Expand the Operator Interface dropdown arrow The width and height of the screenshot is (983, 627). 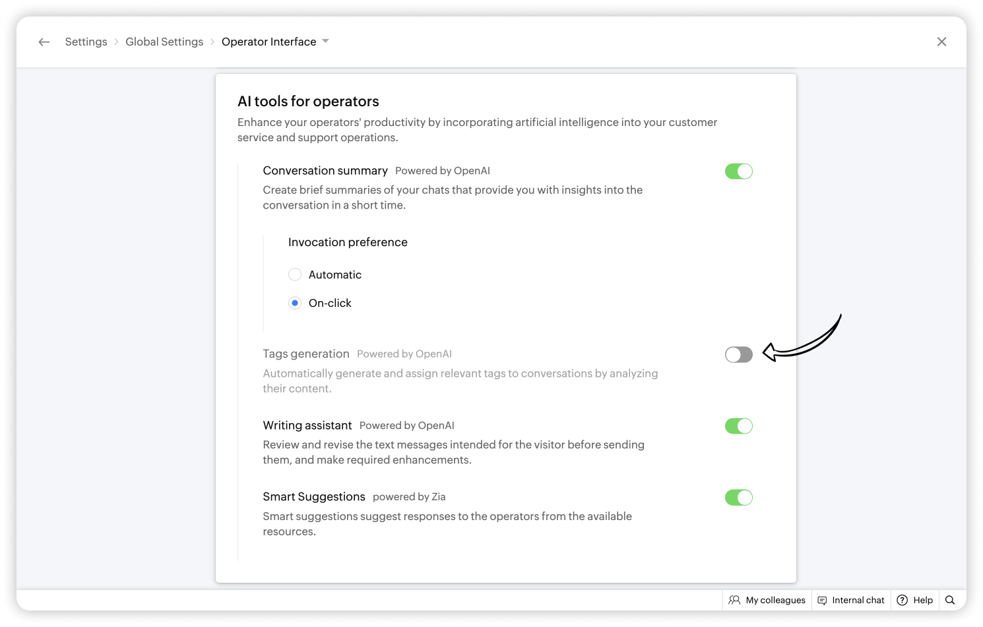click(325, 42)
